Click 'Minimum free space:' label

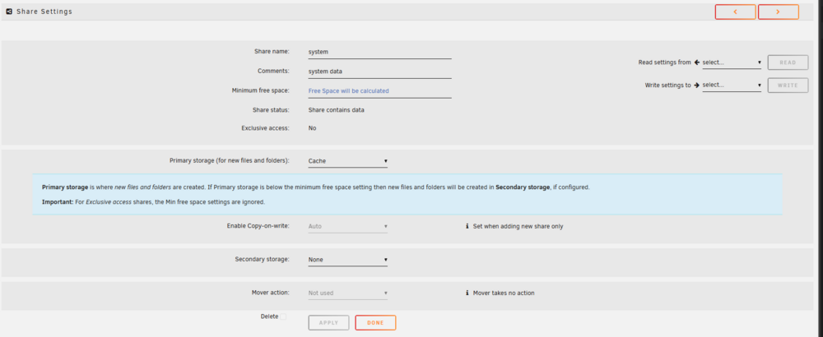pyautogui.click(x=260, y=90)
